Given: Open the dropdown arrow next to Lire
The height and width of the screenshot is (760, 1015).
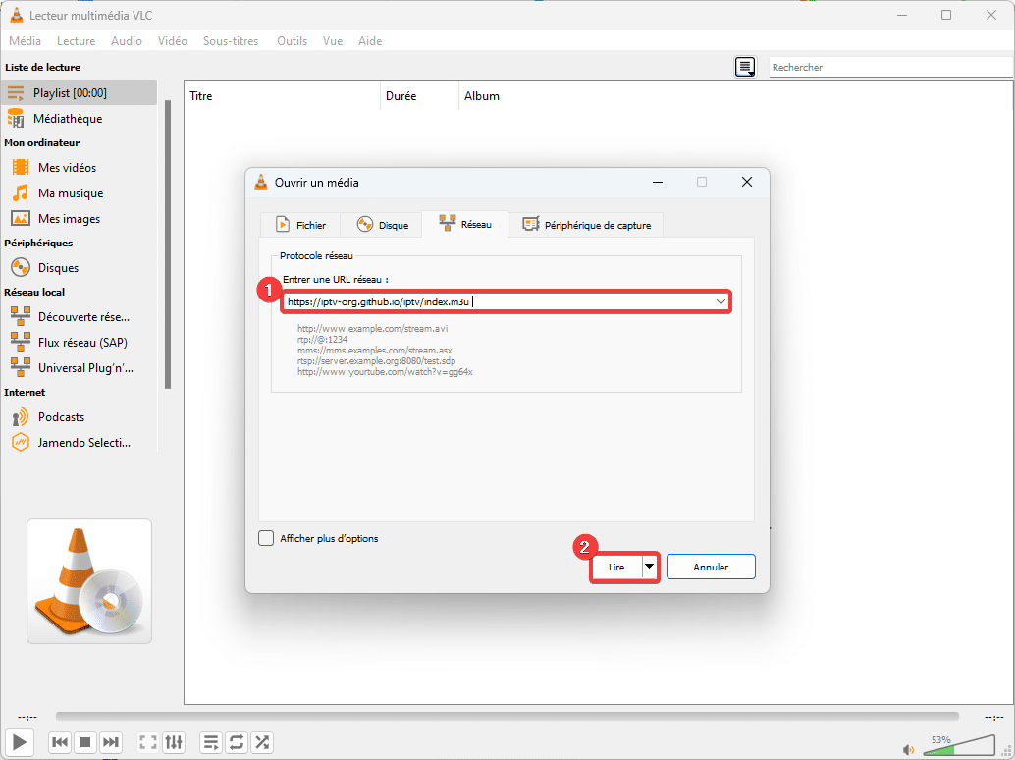Looking at the screenshot, I should point(650,567).
